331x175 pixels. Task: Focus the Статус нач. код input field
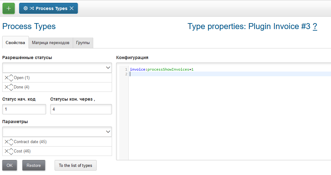24,109
